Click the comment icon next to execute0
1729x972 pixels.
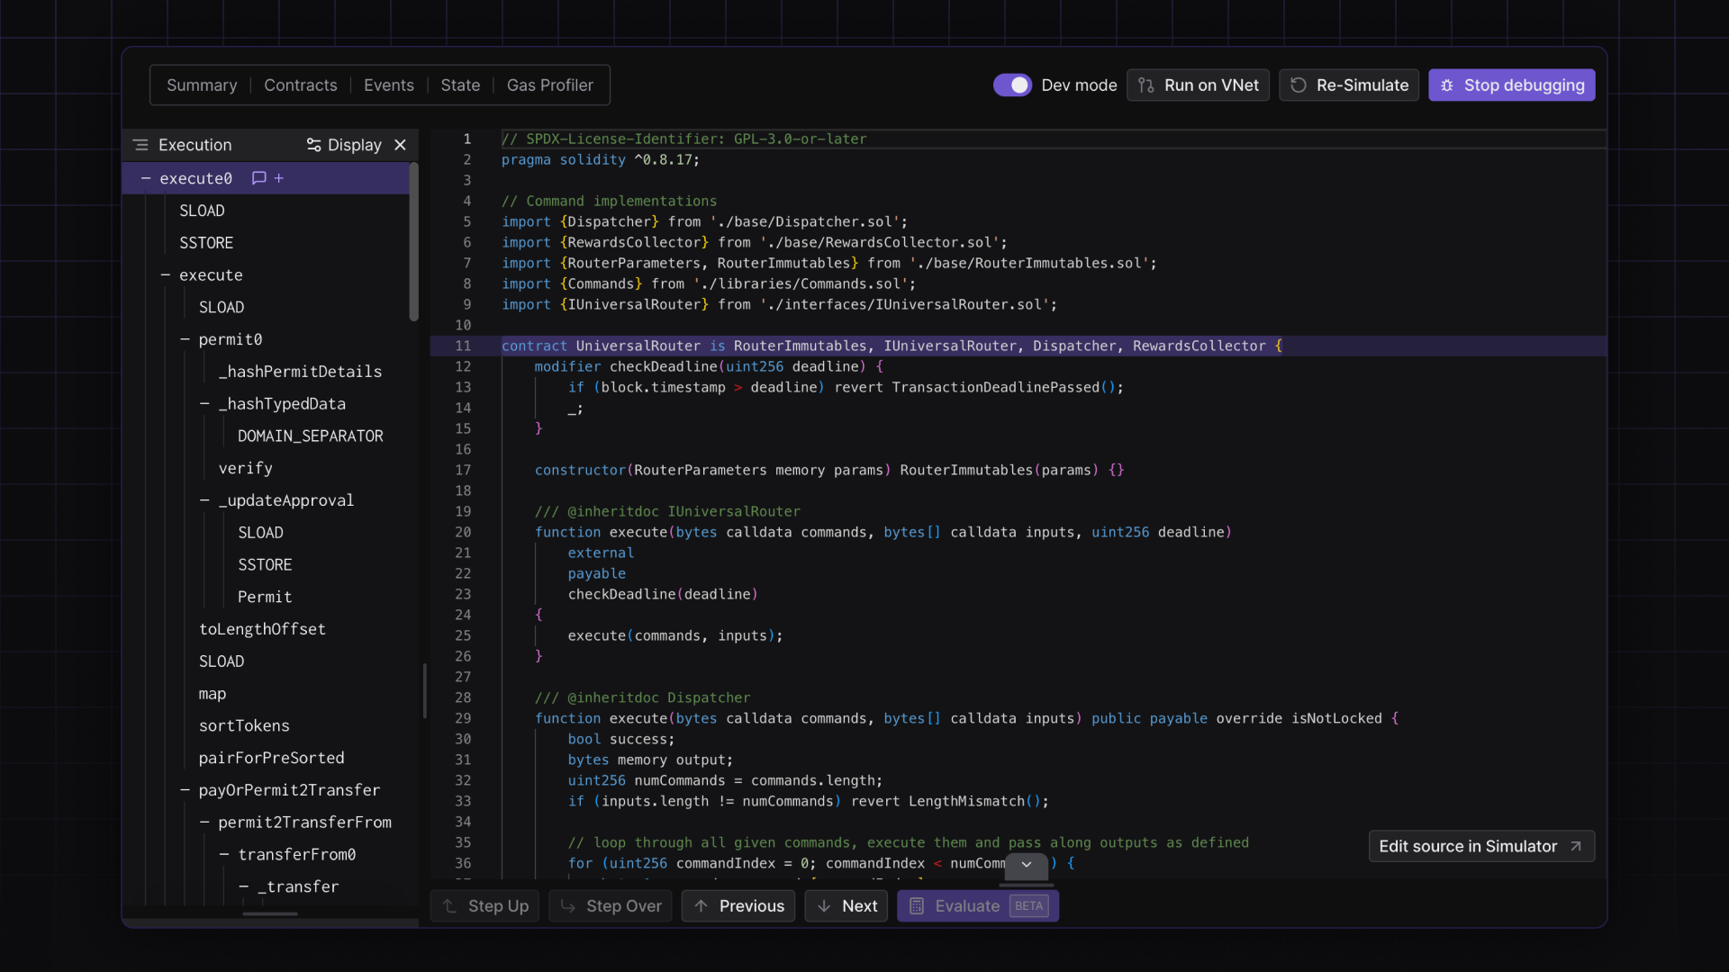tap(258, 178)
